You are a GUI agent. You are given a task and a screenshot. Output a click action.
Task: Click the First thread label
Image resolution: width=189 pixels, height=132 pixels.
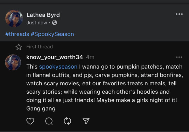click(x=40, y=47)
